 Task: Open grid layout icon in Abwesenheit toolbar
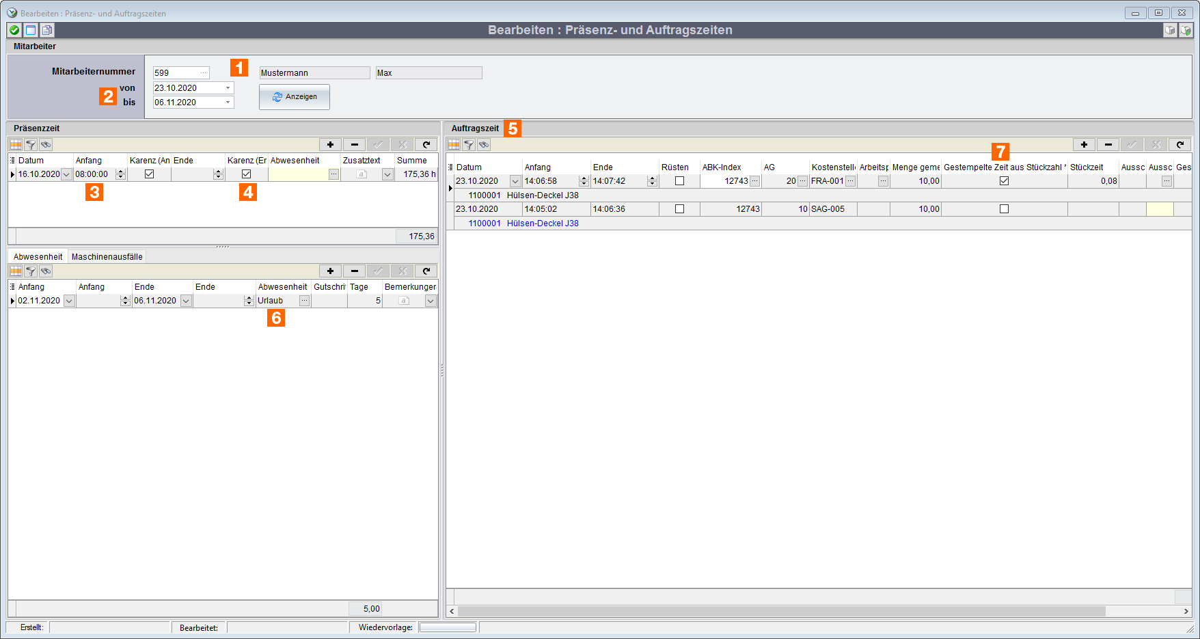16,271
